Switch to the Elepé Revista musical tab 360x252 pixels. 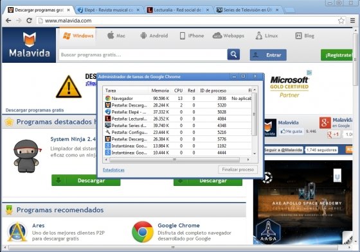[x=109, y=10]
